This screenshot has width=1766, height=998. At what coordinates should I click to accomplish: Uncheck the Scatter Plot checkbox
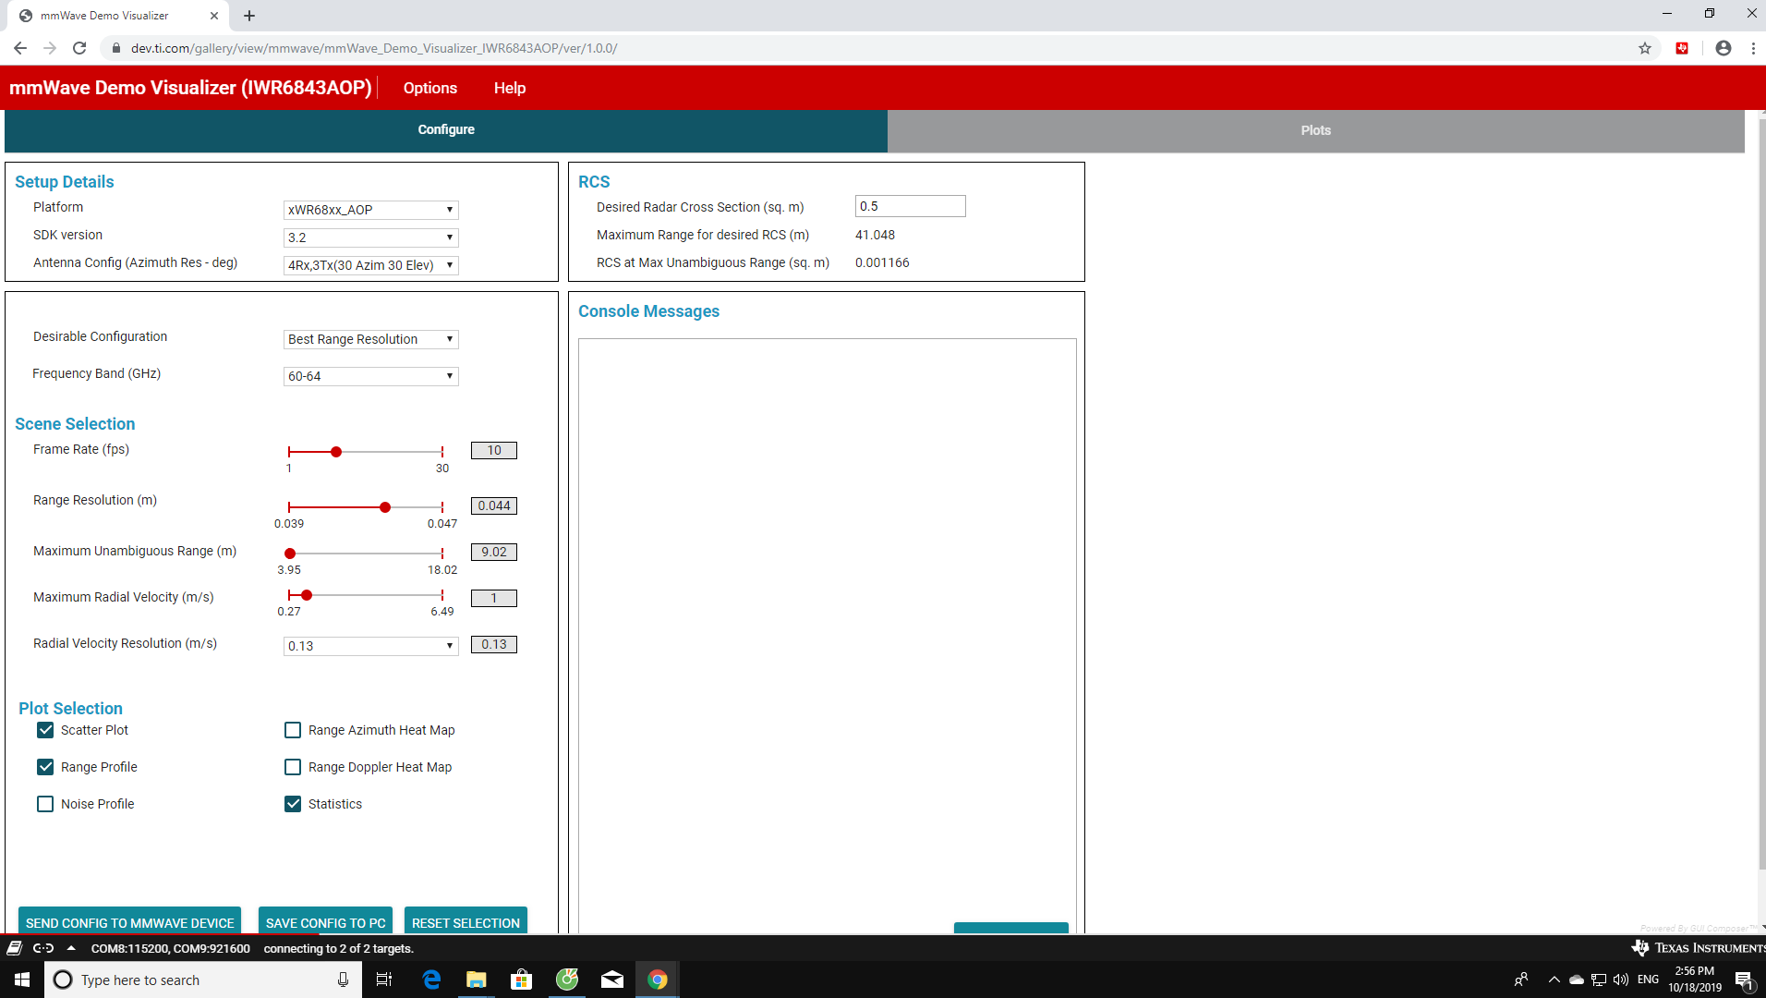click(x=45, y=730)
